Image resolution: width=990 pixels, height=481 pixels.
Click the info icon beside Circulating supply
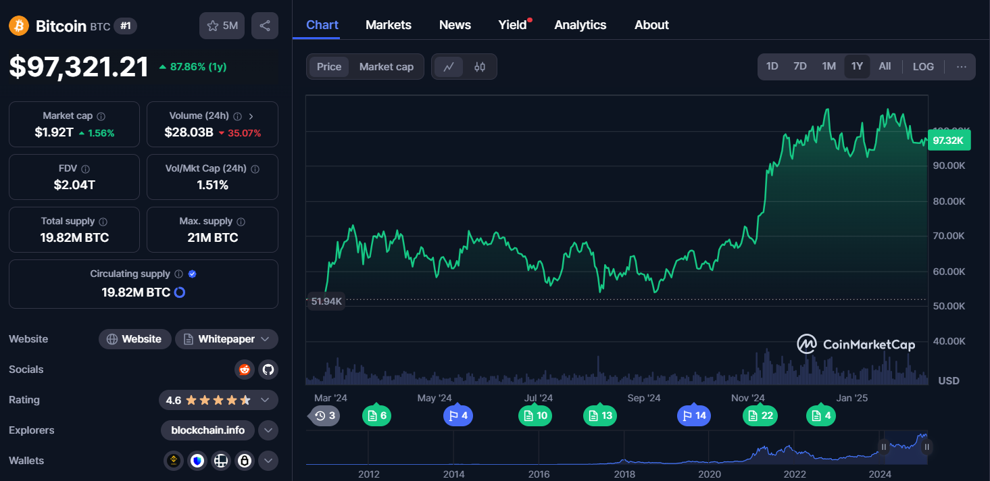pyautogui.click(x=178, y=274)
